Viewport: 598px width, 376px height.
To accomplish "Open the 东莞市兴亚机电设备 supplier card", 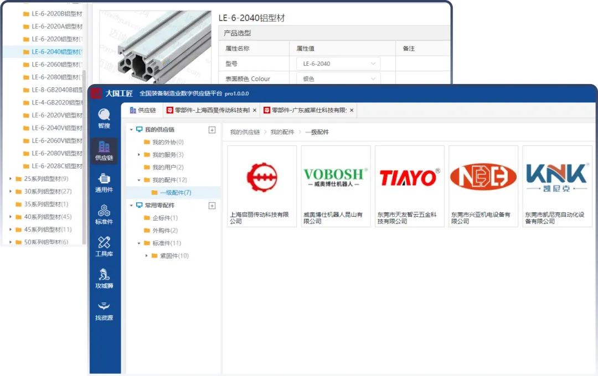I will pos(483,186).
